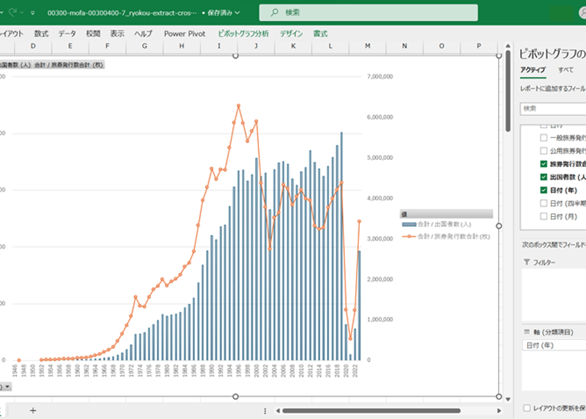Open the データ ribbon tab
586x419 pixels.
(67, 34)
